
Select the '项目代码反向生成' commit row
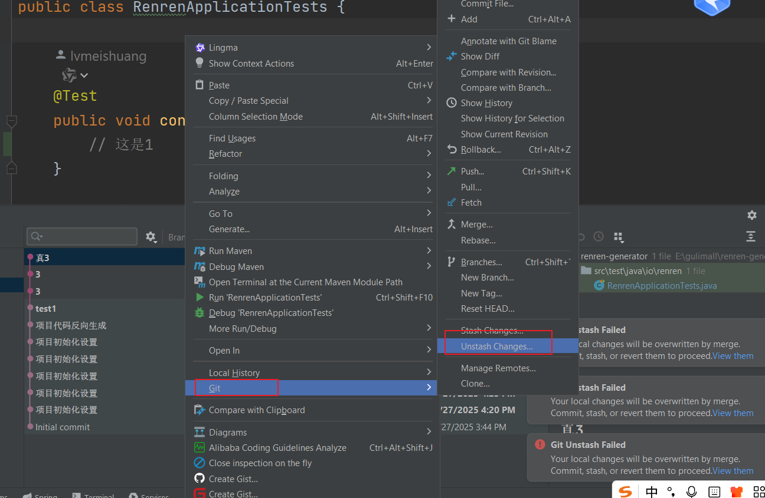coord(105,325)
